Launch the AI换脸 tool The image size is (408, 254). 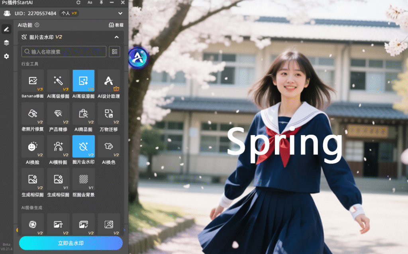[33, 147]
